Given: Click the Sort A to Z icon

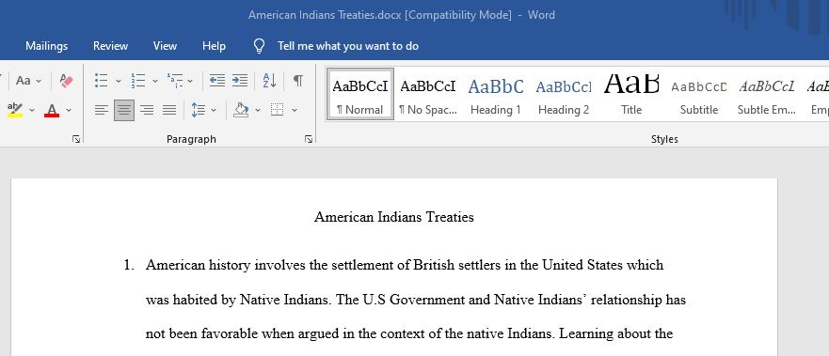Looking at the screenshot, I should 270,81.
